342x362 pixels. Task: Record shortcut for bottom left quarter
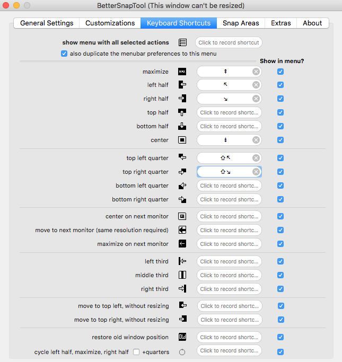point(229,186)
